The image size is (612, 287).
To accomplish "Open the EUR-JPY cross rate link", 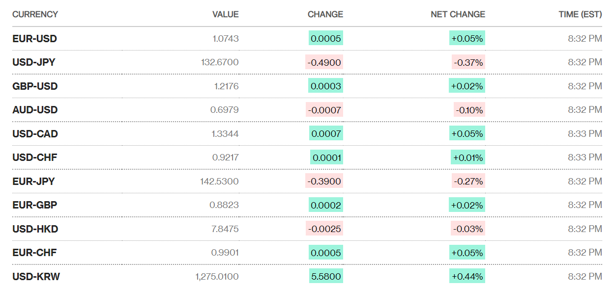I will (33, 182).
